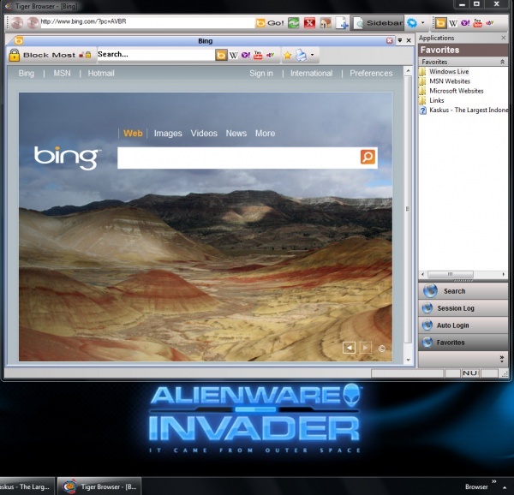Collapse the Favorites section chevron
This screenshot has height=495, width=514.
(502, 62)
